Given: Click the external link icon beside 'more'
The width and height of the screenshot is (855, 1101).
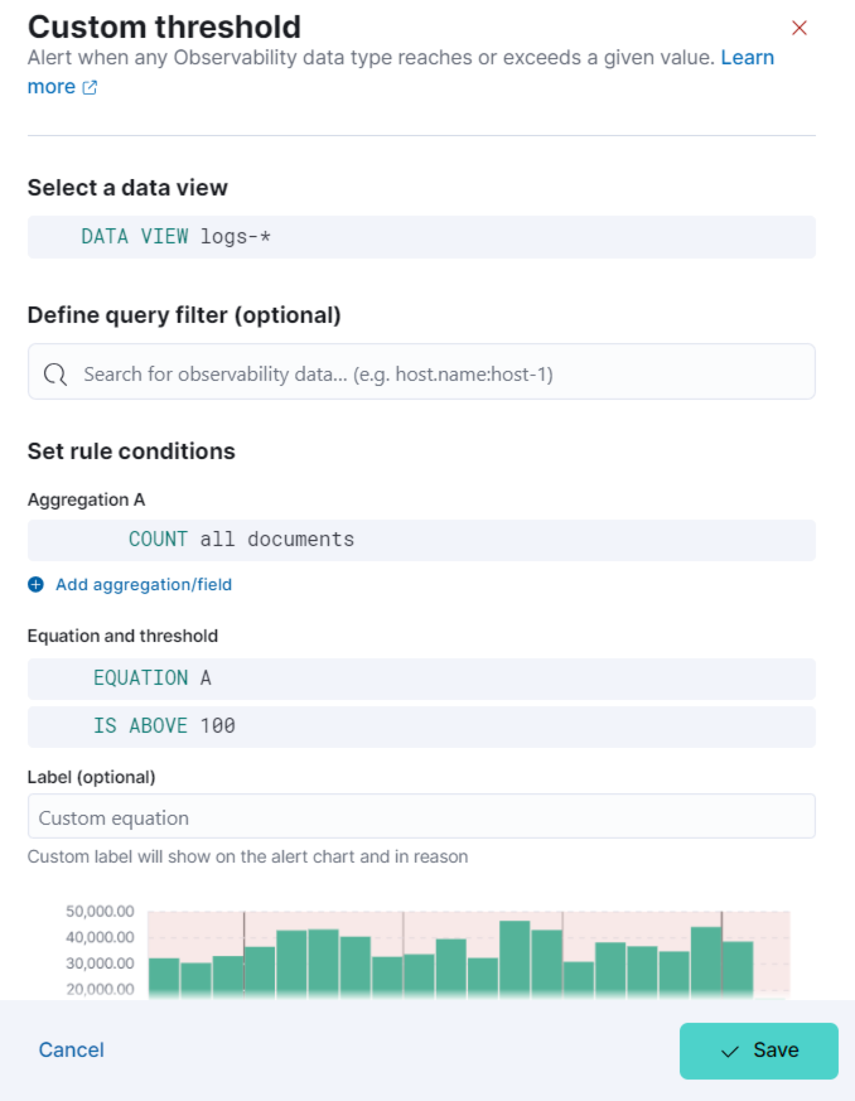Looking at the screenshot, I should [90, 87].
